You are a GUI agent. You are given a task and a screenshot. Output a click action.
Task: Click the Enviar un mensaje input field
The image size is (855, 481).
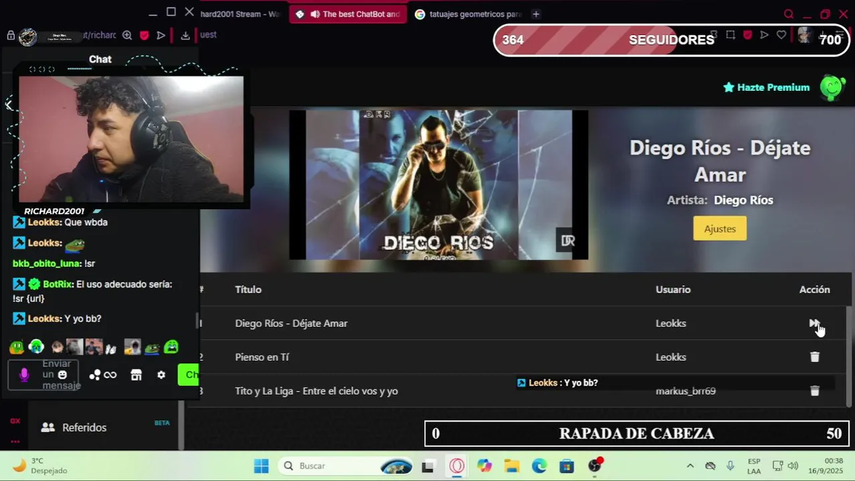pos(43,375)
